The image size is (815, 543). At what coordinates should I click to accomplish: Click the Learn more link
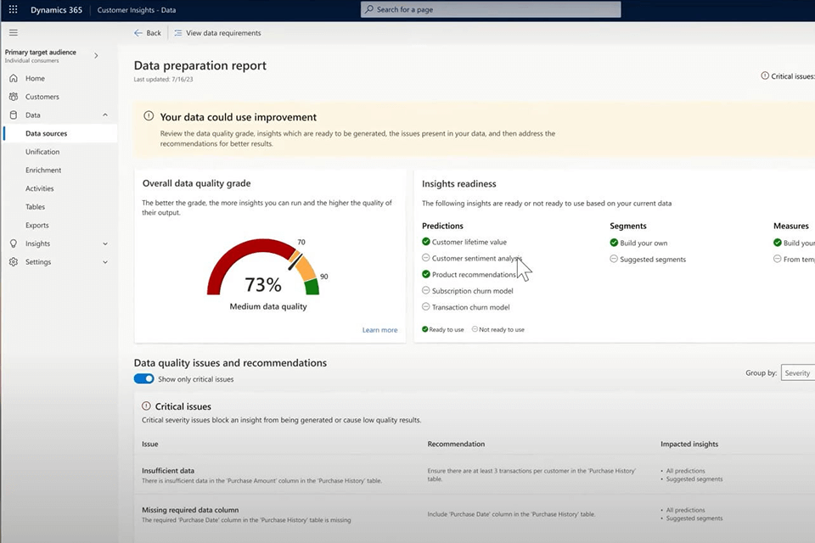pyautogui.click(x=379, y=330)
